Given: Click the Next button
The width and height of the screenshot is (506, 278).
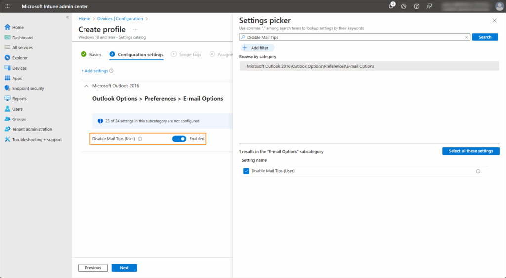Looking at the screenshot, I should pyautogui.click(x=124, y=268).
